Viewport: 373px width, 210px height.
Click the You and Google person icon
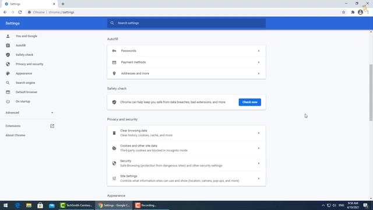click(x=8, y=36)
